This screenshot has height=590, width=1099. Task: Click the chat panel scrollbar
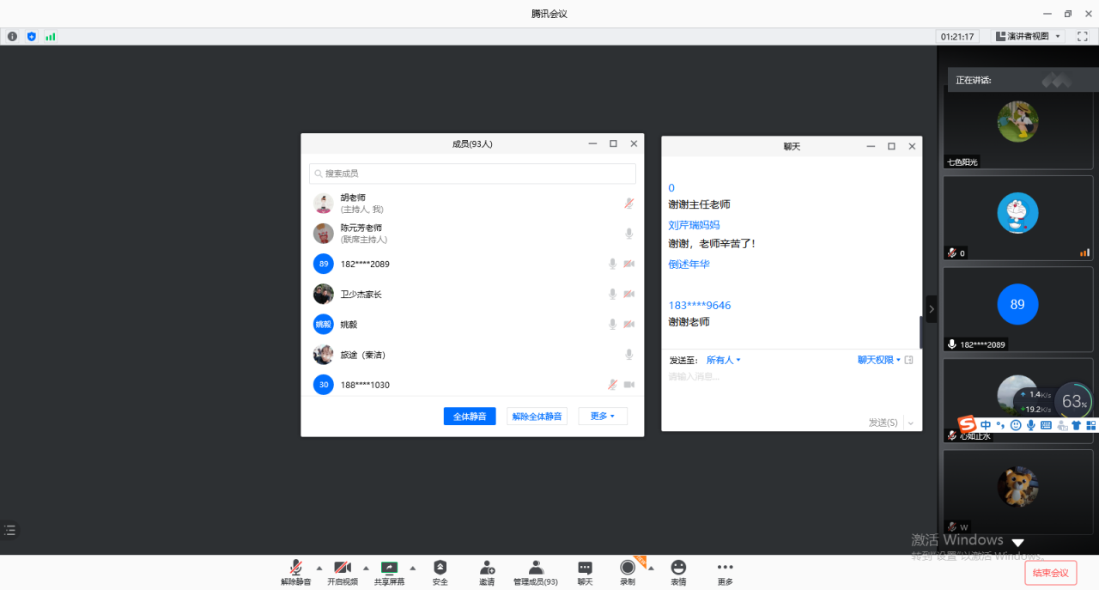click(920, 331)
